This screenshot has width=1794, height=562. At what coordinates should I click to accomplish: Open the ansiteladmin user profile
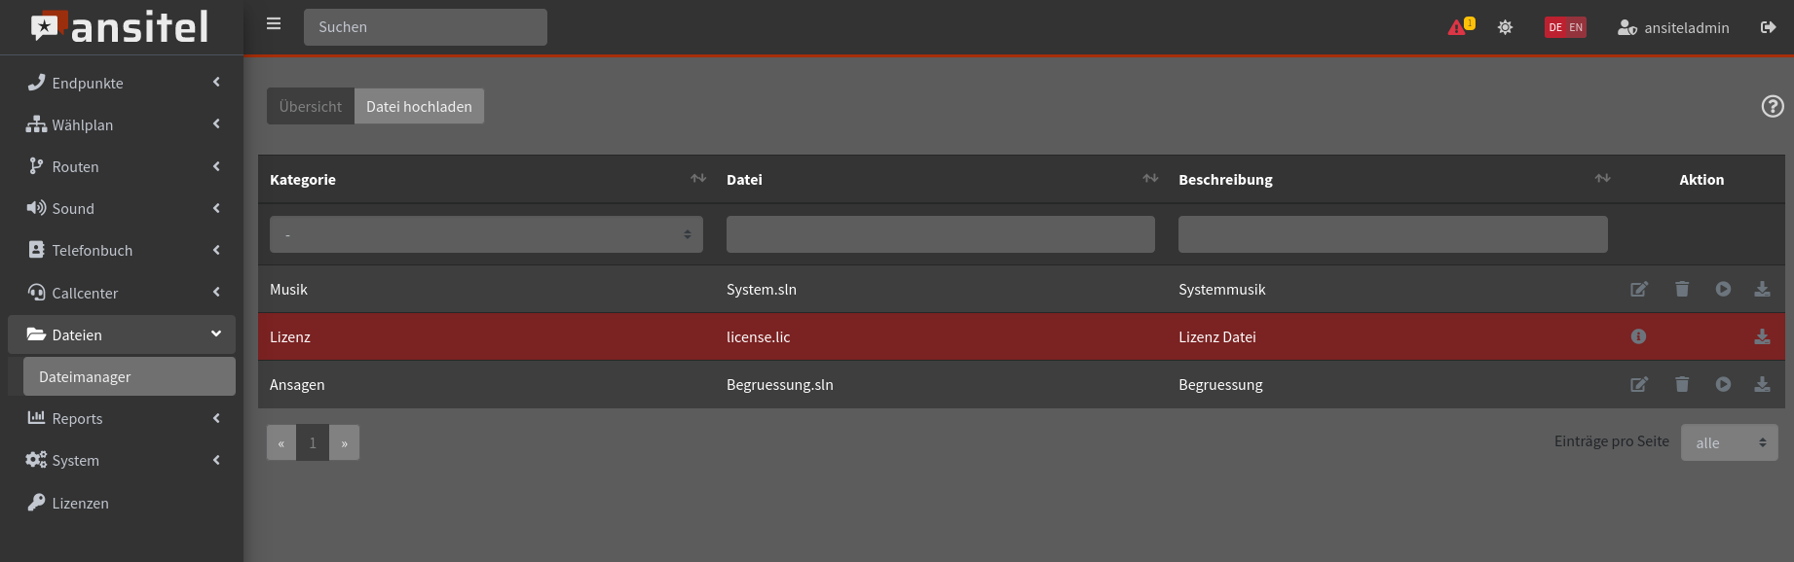point(1673,27)
